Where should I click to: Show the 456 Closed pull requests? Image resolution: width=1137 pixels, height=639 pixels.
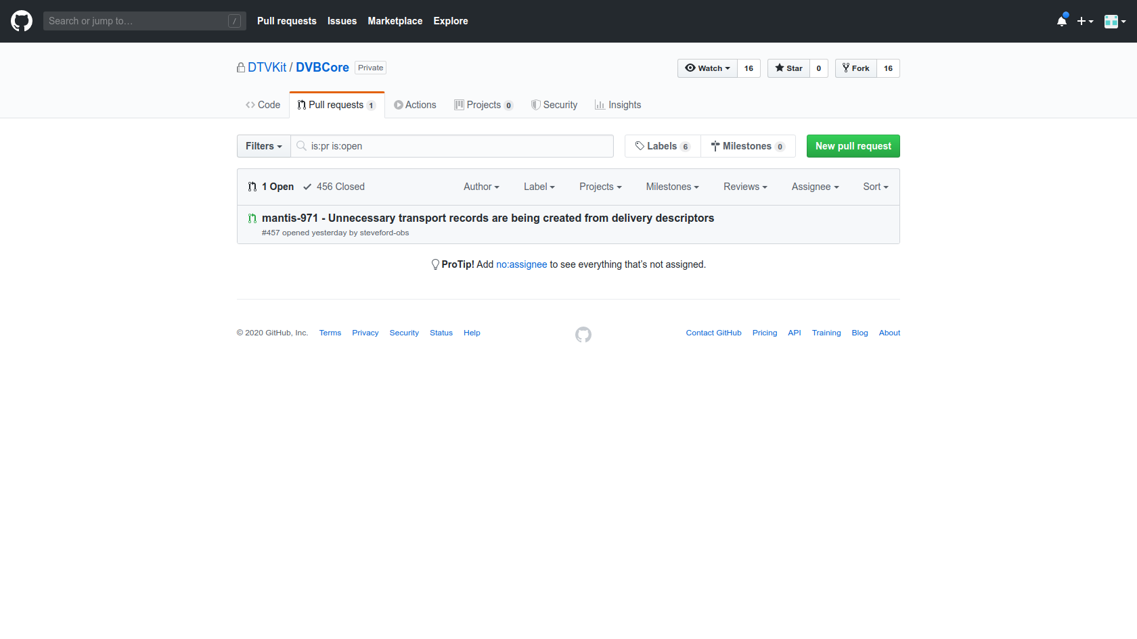coord(334,187)
